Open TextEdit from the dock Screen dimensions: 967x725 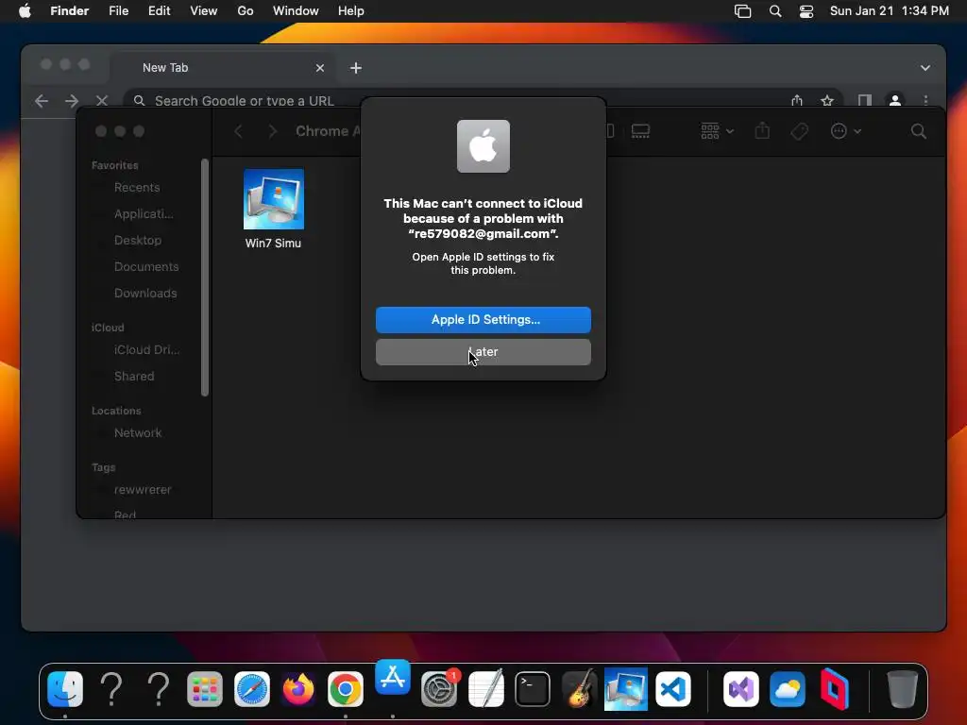point(486,688)
